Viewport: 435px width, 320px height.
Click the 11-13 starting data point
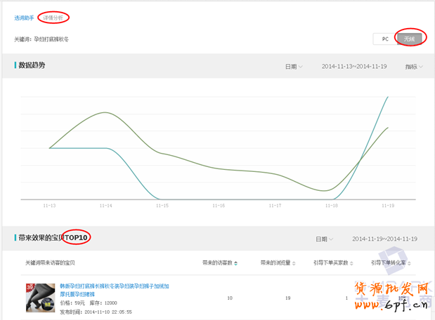49,148
